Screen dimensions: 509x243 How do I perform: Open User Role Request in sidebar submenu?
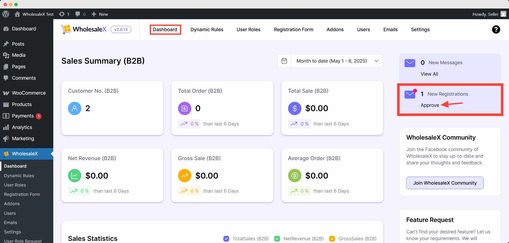point(23,241)
